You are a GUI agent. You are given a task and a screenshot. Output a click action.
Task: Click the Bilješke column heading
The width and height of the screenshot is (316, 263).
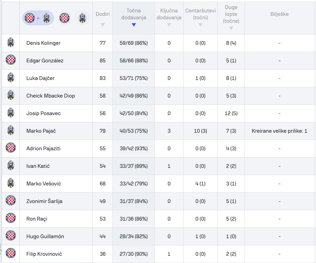(279, 14)
